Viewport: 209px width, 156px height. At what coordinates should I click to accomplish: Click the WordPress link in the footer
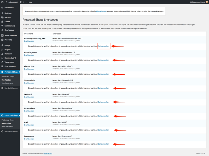[x=48, y=153]
